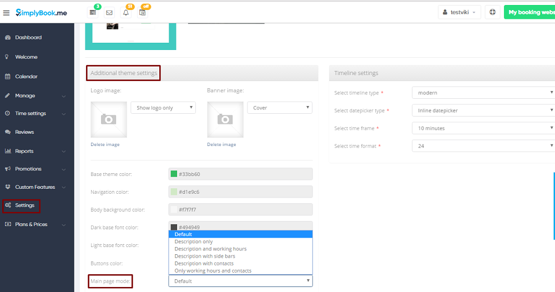Select 'Only working hours and contacts' option

point(213,271)
